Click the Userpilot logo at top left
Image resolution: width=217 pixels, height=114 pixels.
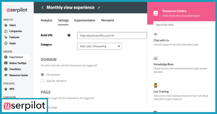(17, 10)
